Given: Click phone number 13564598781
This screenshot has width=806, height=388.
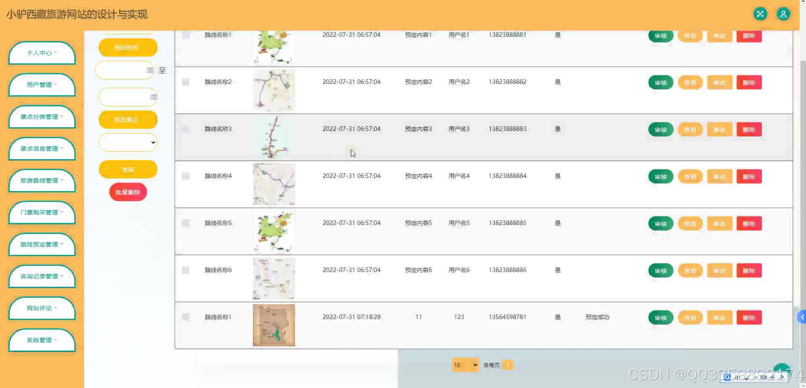Looking at the screenshot, I should pos(507,317).
